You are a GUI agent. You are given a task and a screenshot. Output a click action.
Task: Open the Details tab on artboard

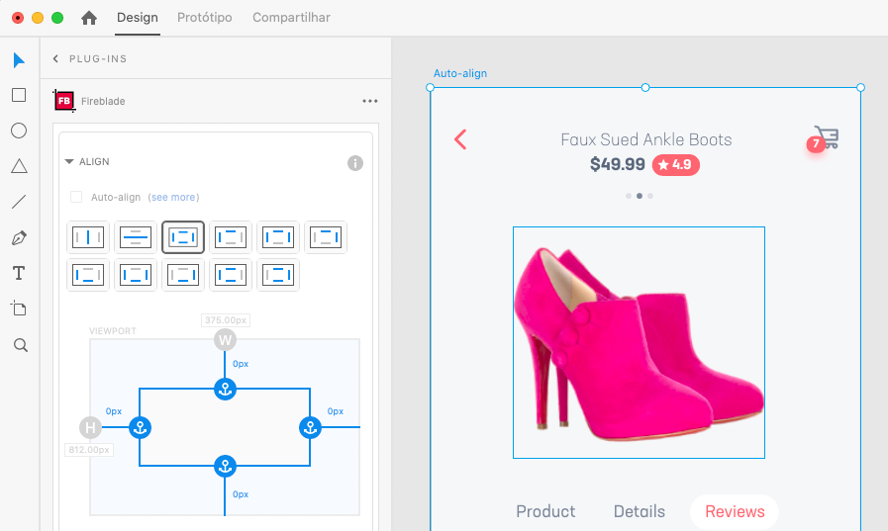click(640, 511)
